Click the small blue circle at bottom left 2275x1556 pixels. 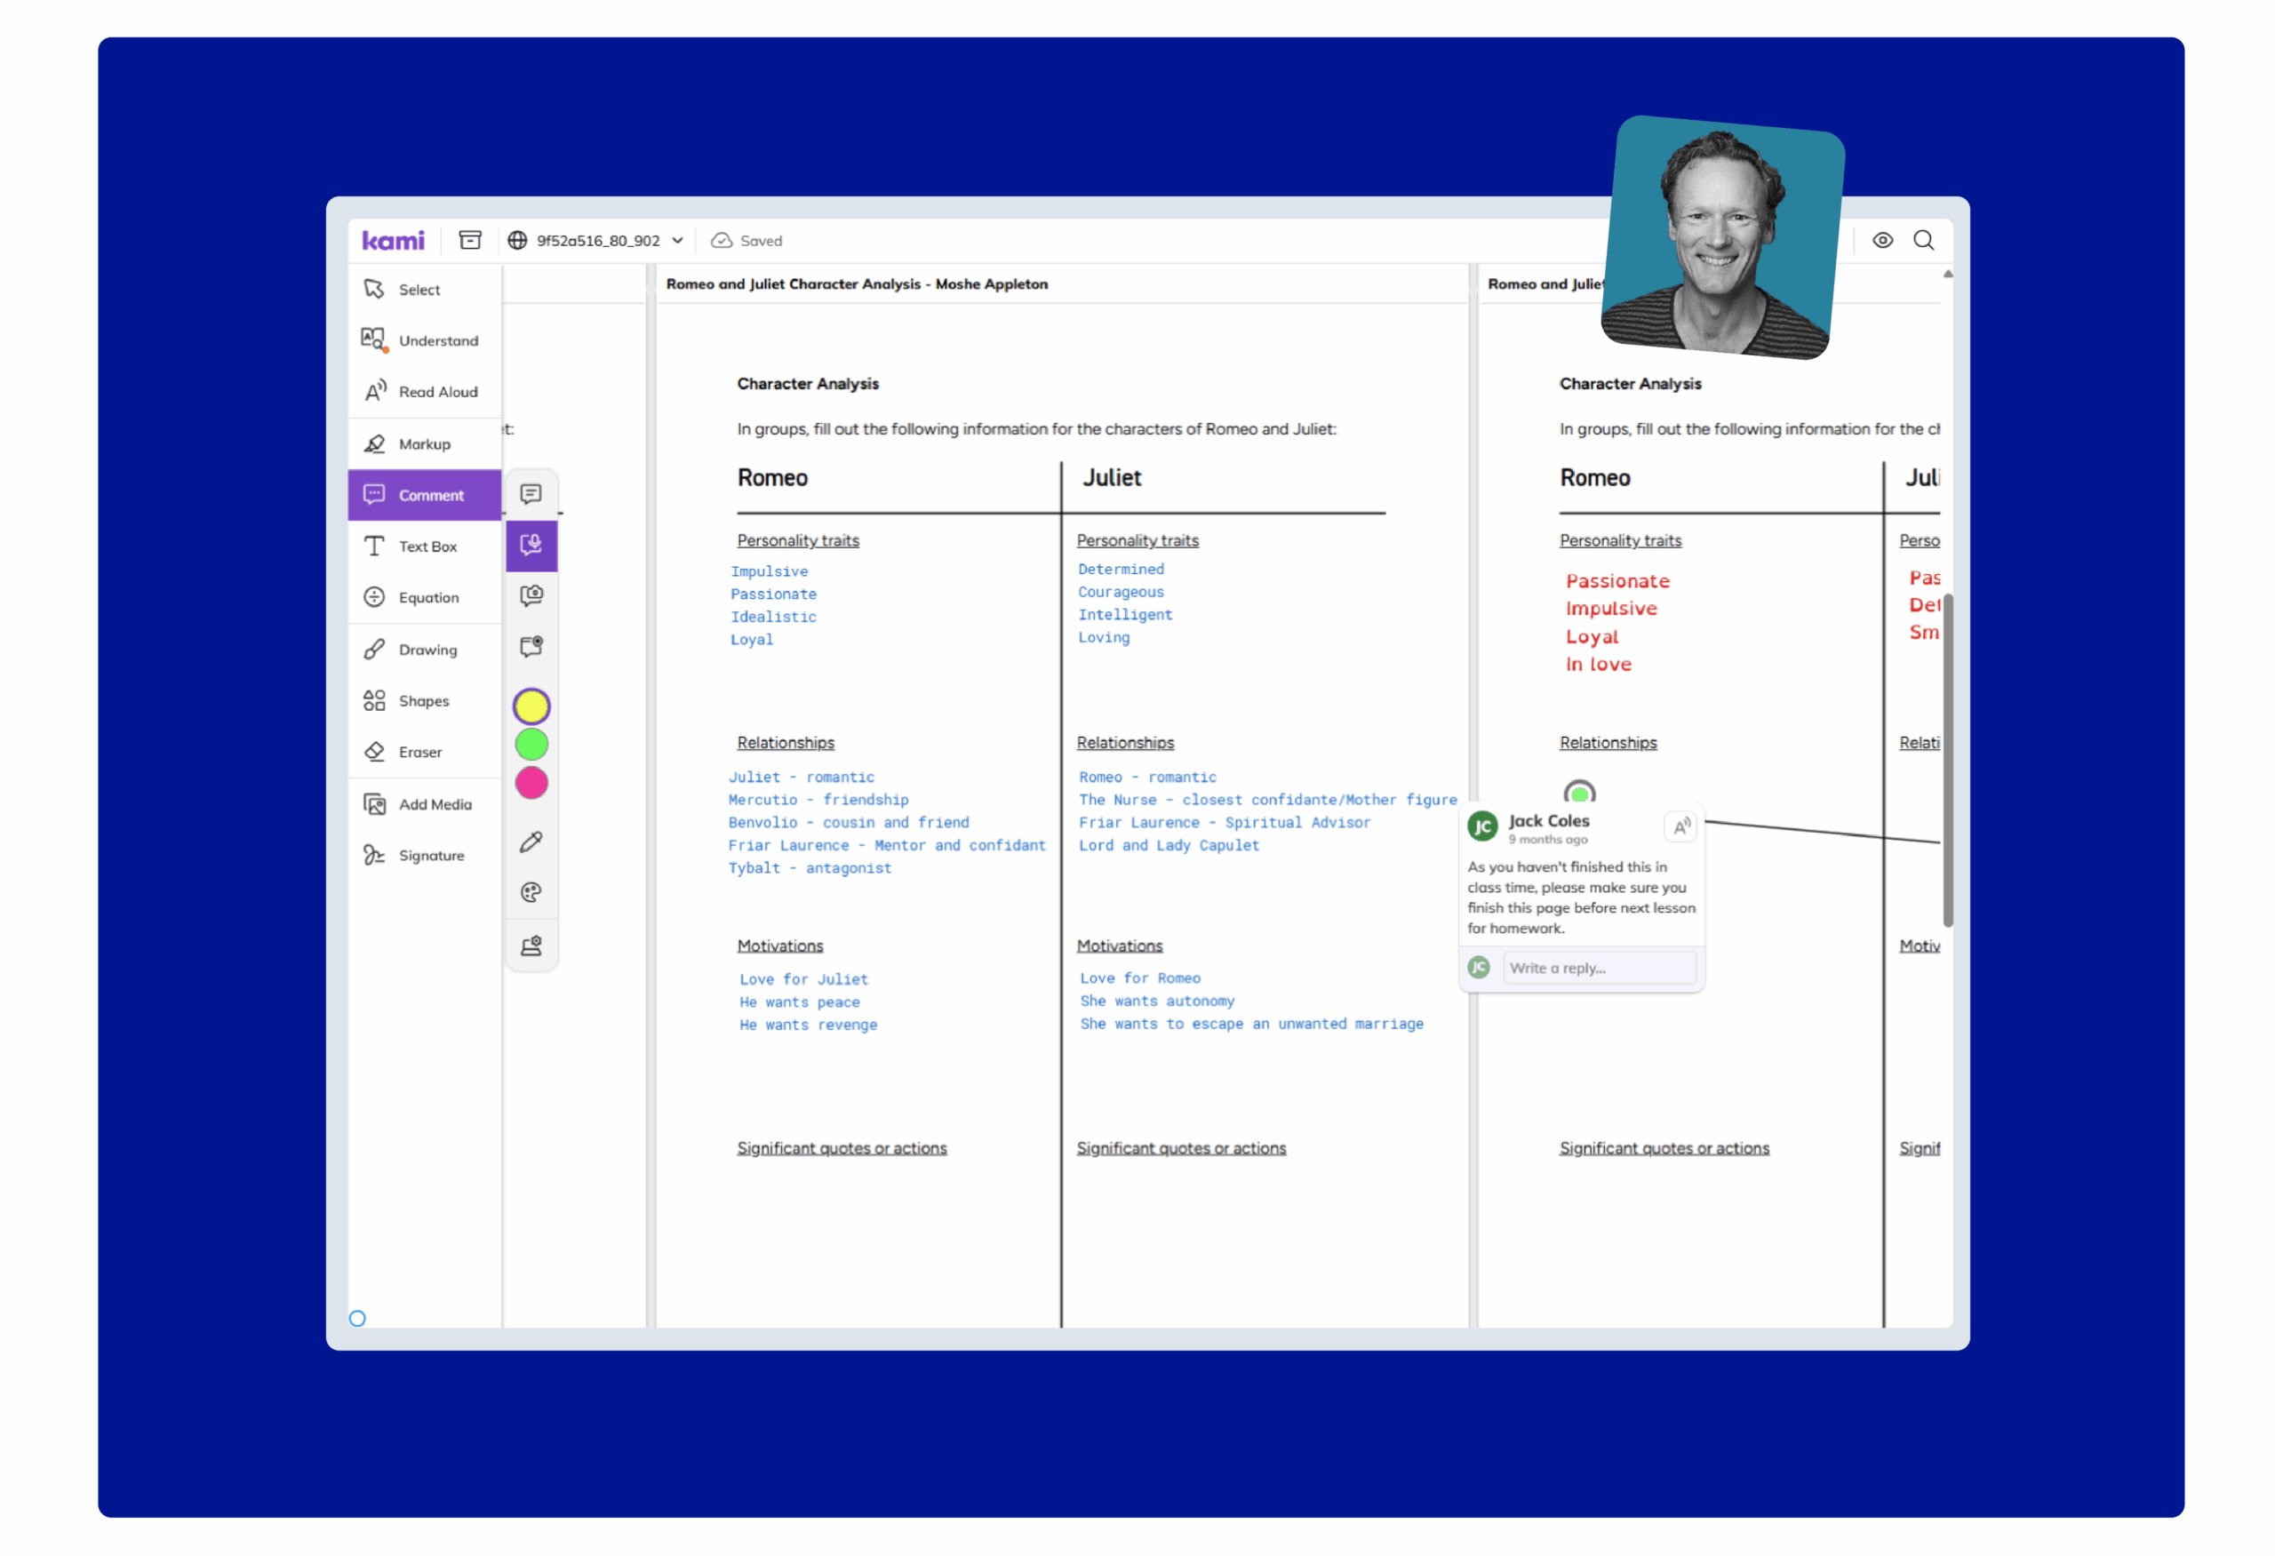357,1318
